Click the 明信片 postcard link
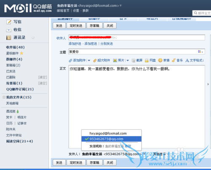The height and width of the screenshot is (170, 211). [22, 117]
